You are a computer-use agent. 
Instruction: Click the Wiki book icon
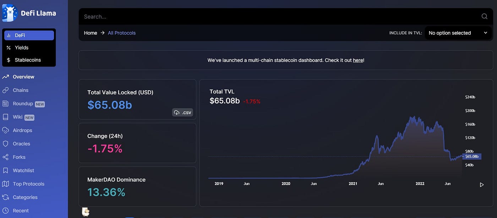pyautogui.click(x=5, y=117)
